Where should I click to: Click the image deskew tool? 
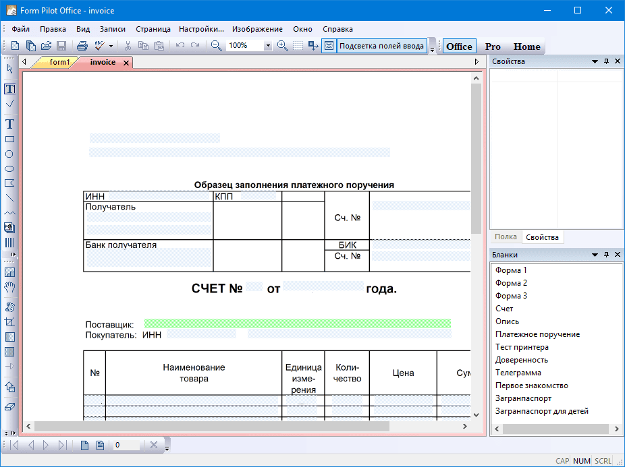pos(9,307)
